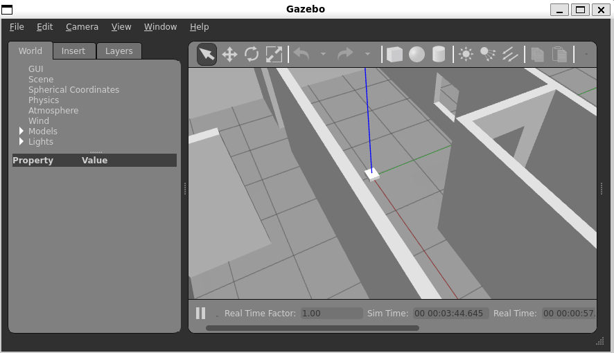Activate the translate mode tool
Screen dimensions: 614x353
coord(229,55)
